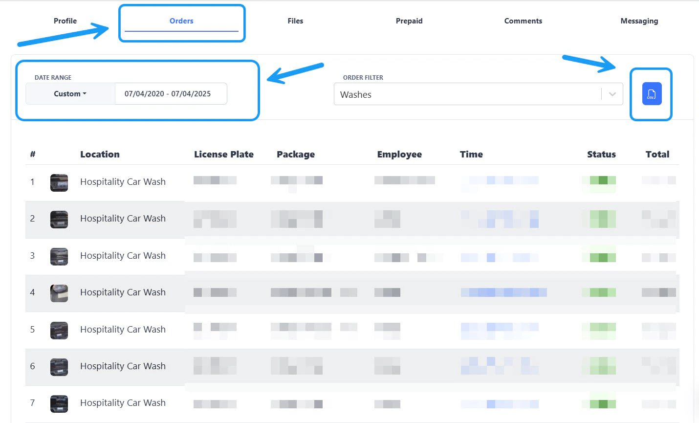Image resolution: width=699 pixels, height=423 pixels.
Task: Open the vehicle thumbnail in row 6
Action: point(59,367)
